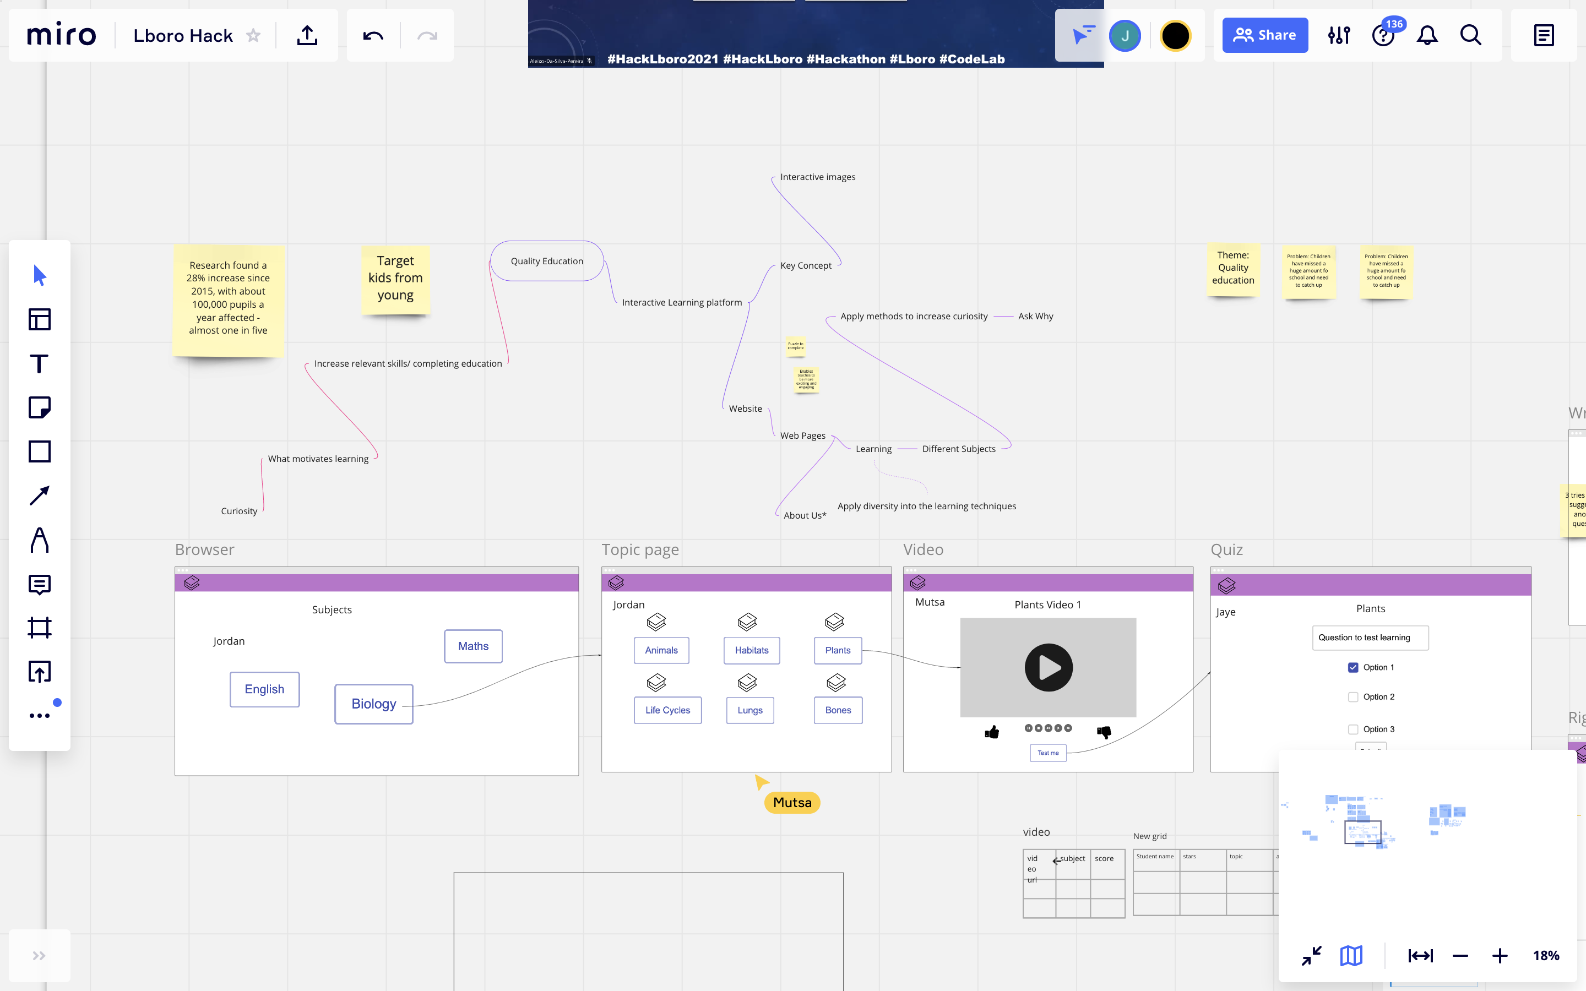Expand the collapsed panel chevrons bottom-left

tap(39, 956)
